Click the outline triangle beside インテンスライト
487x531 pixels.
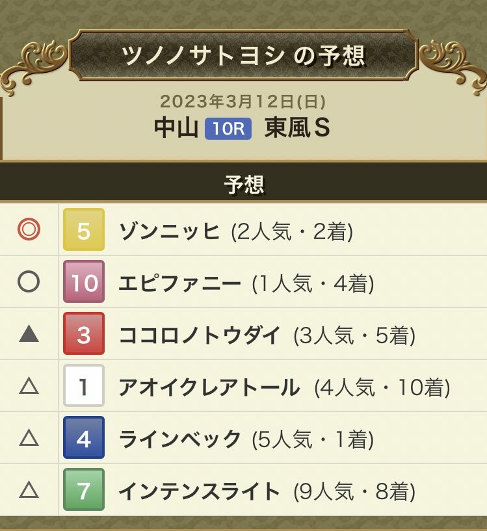[x=29, y=489]
